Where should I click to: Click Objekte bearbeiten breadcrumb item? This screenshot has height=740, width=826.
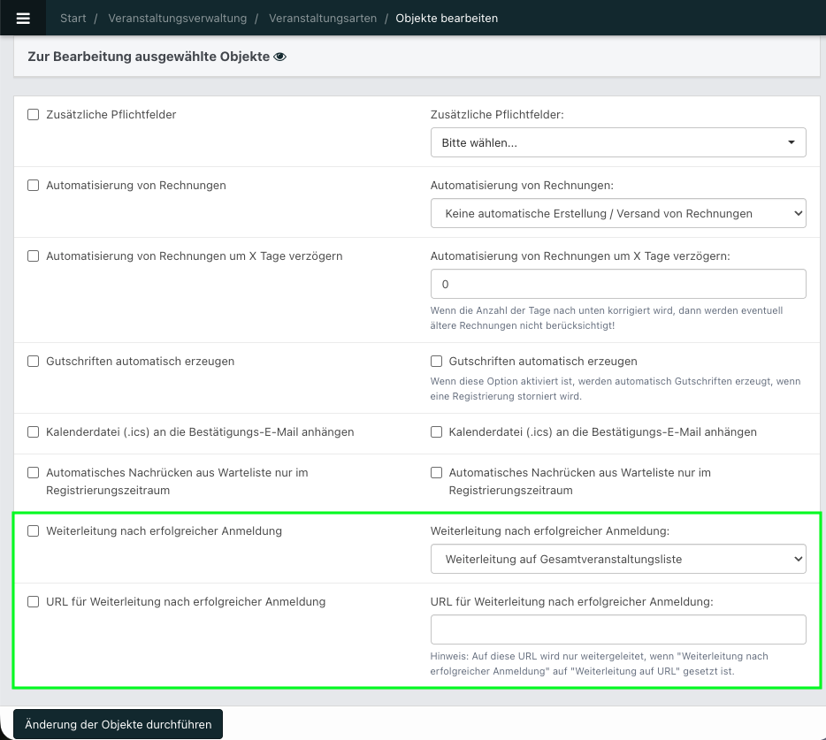click(x=447, y=18)
